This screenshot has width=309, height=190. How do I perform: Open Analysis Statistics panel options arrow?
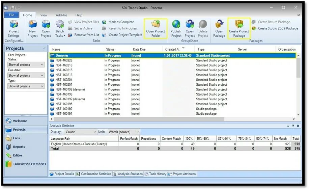click(288, 126)
